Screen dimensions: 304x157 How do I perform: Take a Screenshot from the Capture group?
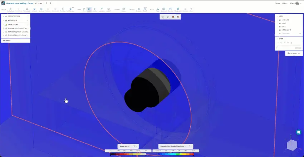pyautogui.click(x=139, y=10)
